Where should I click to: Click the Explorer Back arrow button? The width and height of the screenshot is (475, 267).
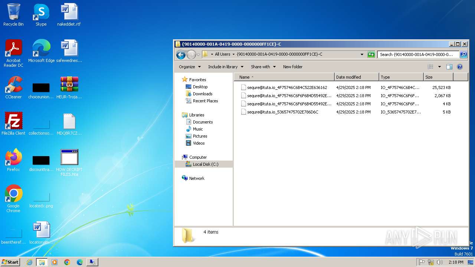pyautogui.click(x=181, y=55)
